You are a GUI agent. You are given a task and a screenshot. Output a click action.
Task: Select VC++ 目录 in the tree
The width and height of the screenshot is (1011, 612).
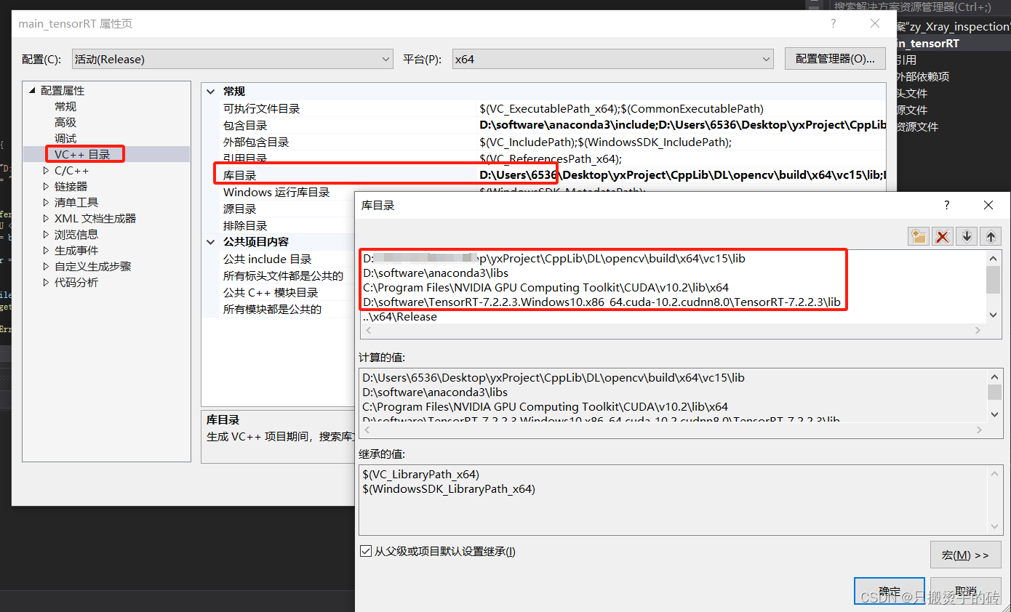pyautogui.click(x=82, y=154)
